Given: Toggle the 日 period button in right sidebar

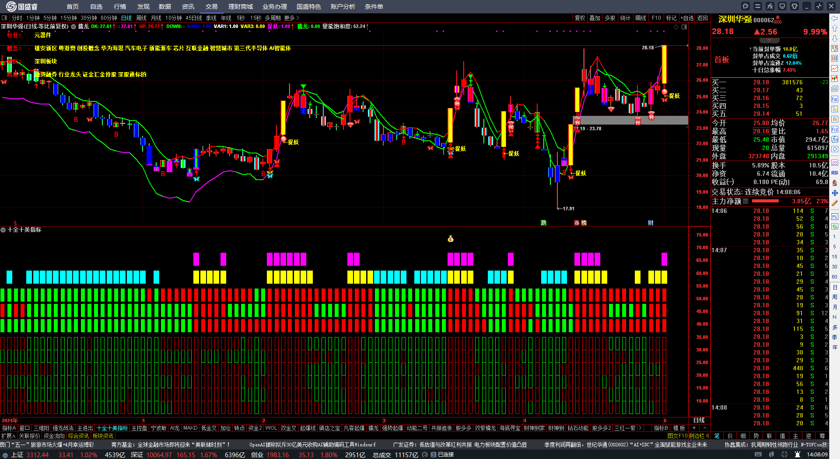Looking at the screenshot, I should coord(835,287).
